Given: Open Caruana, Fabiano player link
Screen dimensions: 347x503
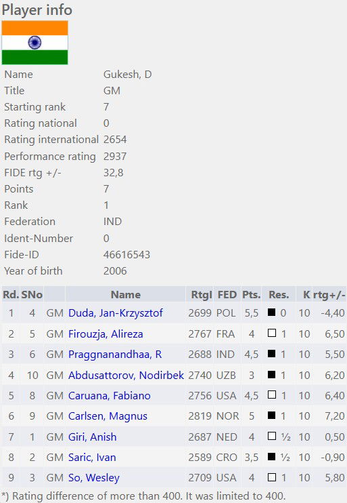Looking at the screenshot, I should [x=109, y=395].
